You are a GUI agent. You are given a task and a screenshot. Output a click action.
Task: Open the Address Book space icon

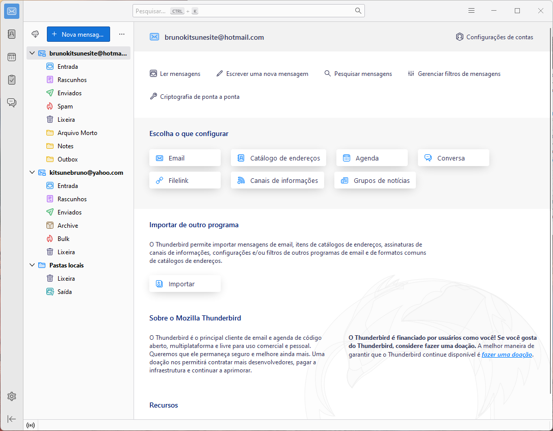[12, 34]
